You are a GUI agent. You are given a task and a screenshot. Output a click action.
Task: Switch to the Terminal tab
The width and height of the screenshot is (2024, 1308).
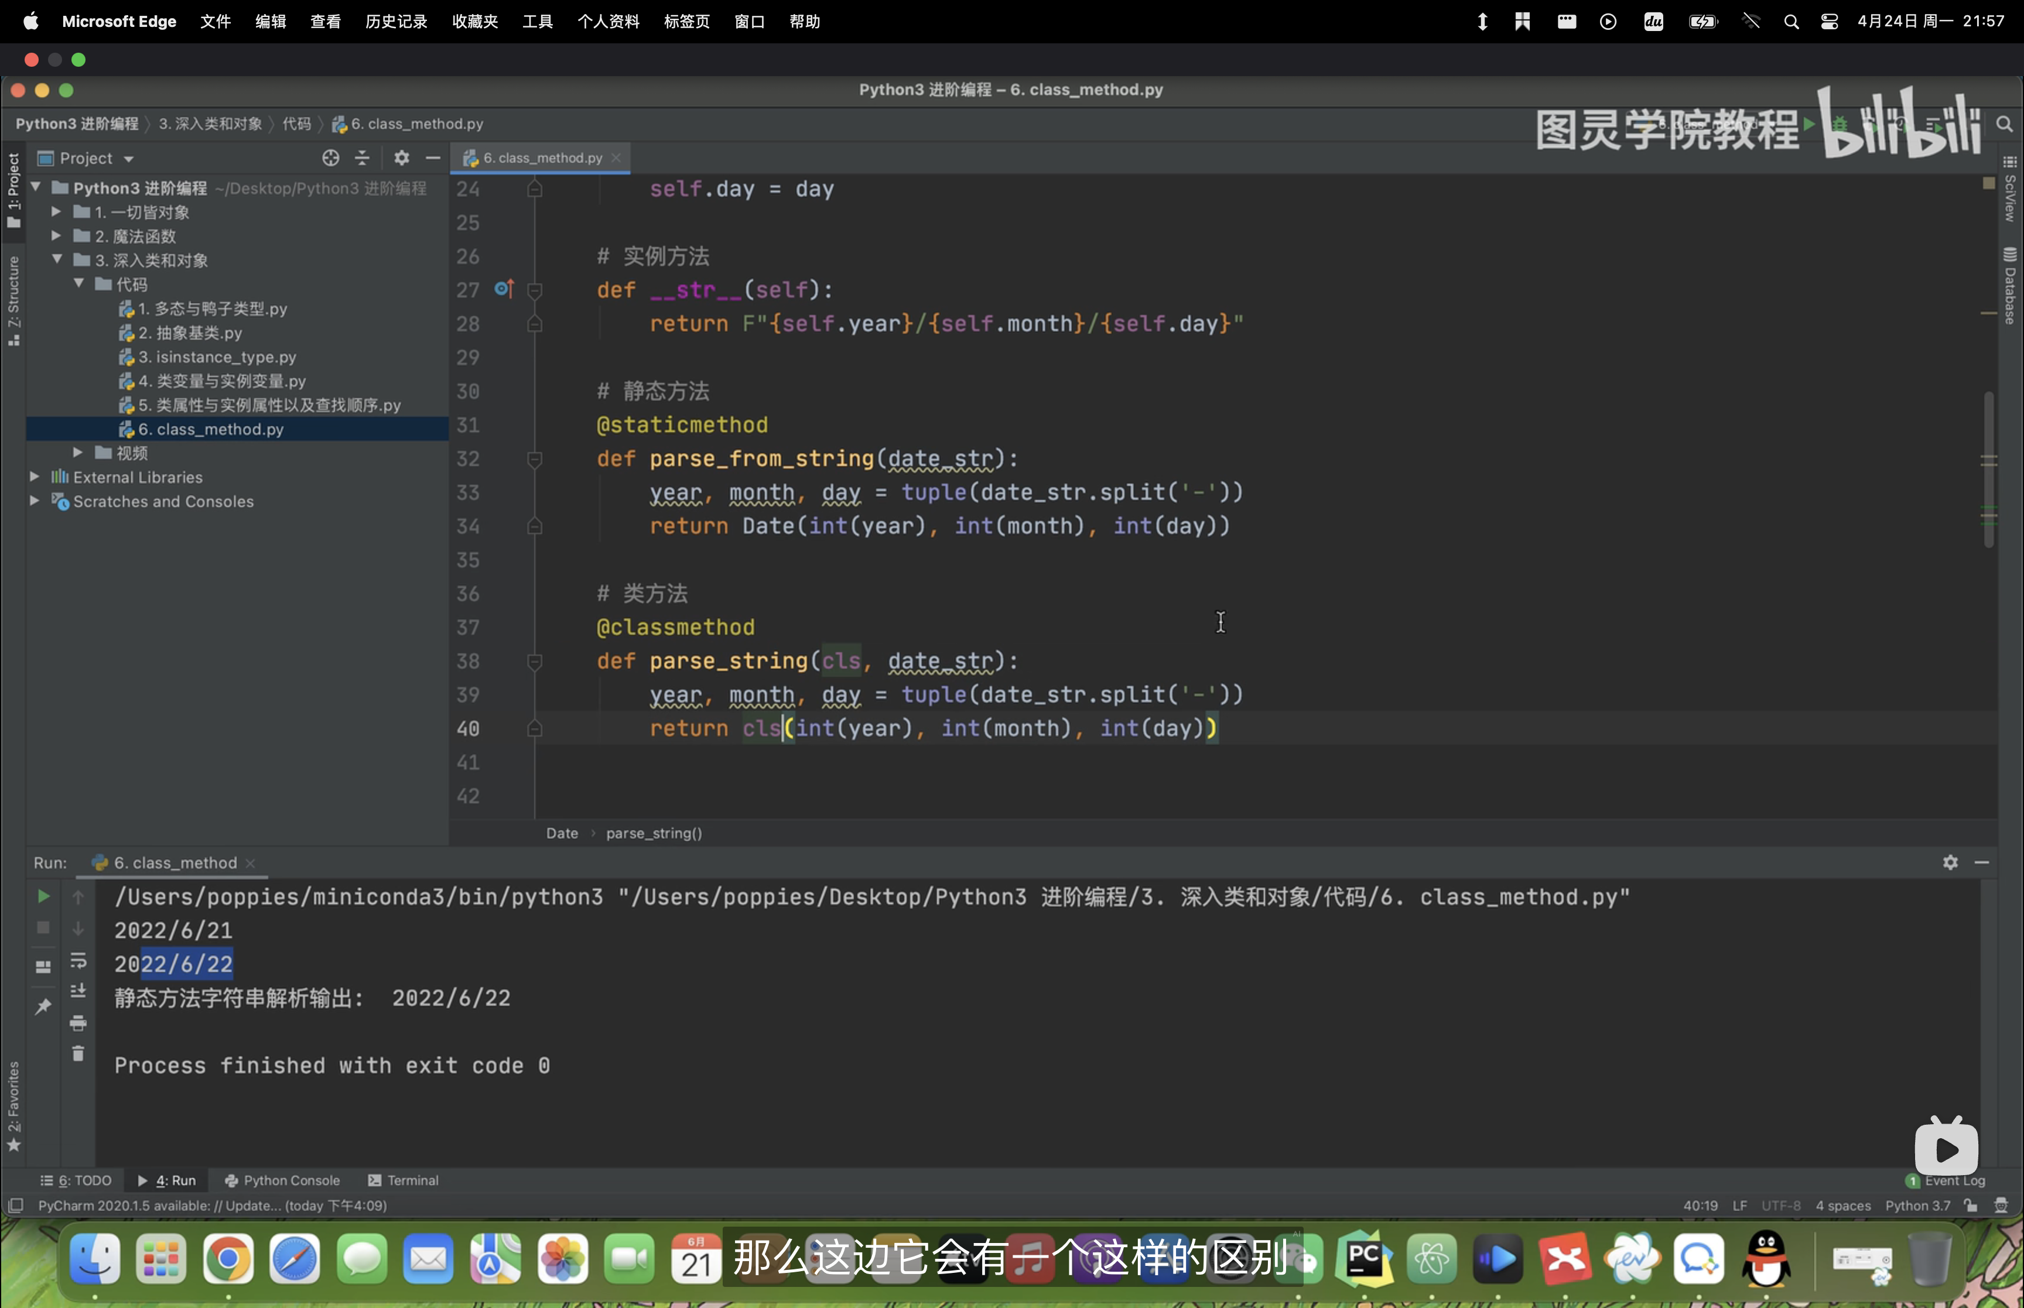pos(404,1180)
